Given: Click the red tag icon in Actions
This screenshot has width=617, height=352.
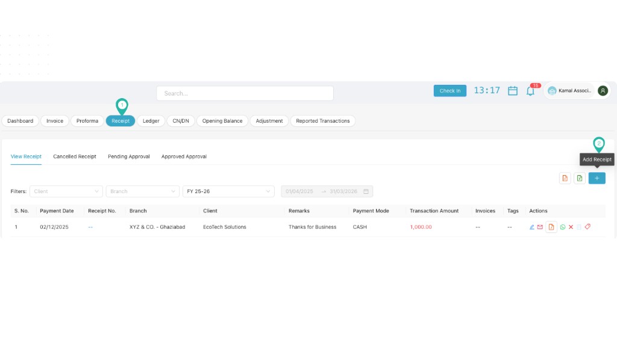Looking at the screenshot, I should 587,227.
